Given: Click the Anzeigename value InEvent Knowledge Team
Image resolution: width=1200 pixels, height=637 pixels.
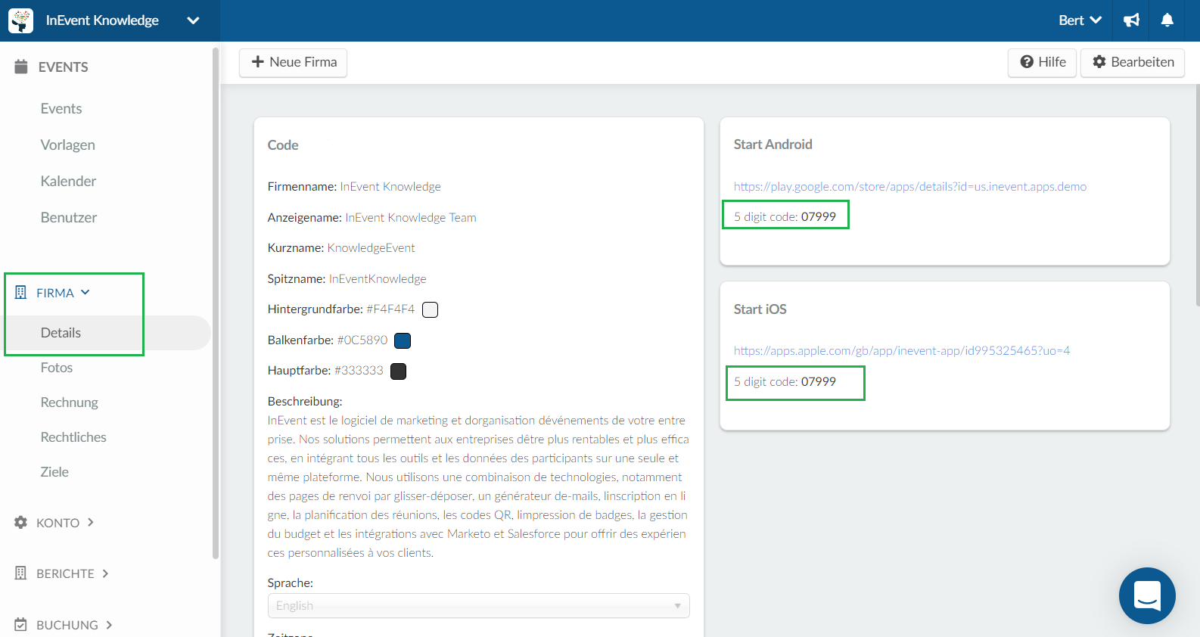Looking at the screenshot, I should pyautogui.click(x=411, y=217).
